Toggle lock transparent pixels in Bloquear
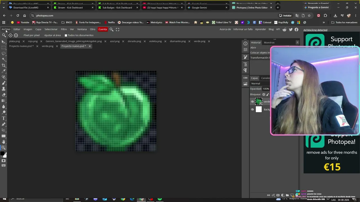The height and width of the screenshot is (202, 360). tap(264, 94)
